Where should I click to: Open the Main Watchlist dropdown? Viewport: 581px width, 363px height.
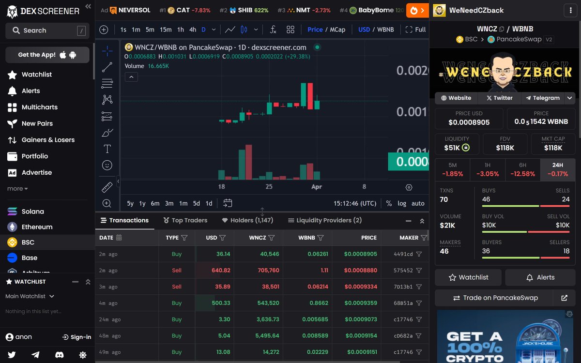(x=30, y=296)
